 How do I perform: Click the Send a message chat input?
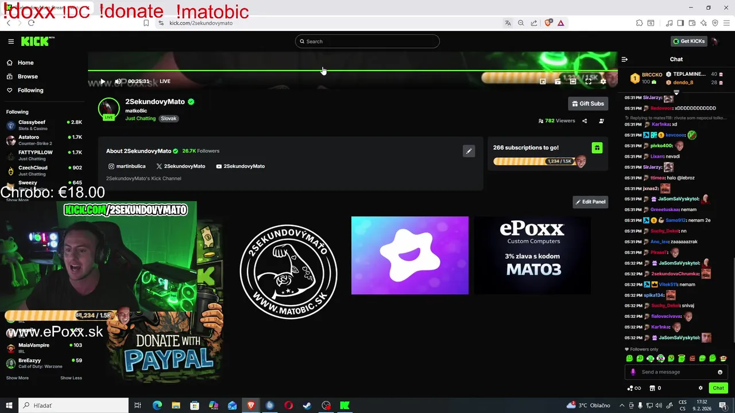tap(676, 372)
